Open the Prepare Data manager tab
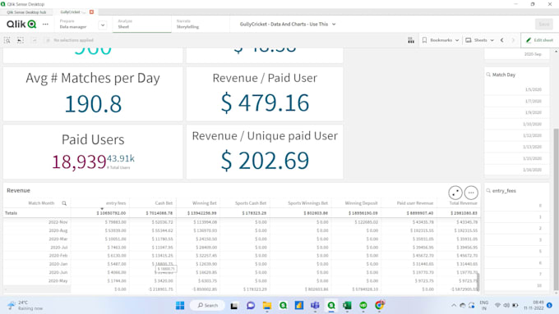Image resolution: width=559 pixels, height=314 pixels. [x=73, y=24]
